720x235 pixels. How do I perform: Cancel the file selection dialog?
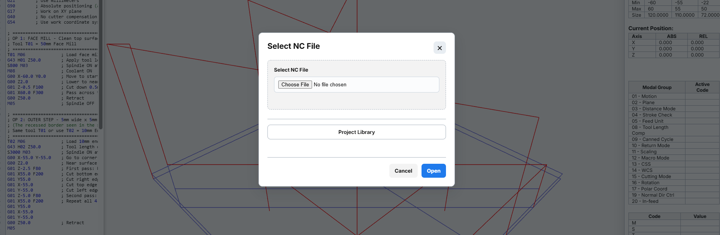coord(403,171)
